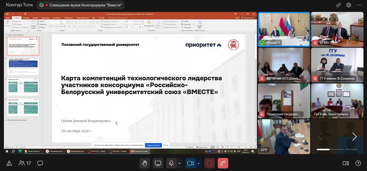Open participants list showing 17
The image size is (367, 171).
[x=25, y=163]
